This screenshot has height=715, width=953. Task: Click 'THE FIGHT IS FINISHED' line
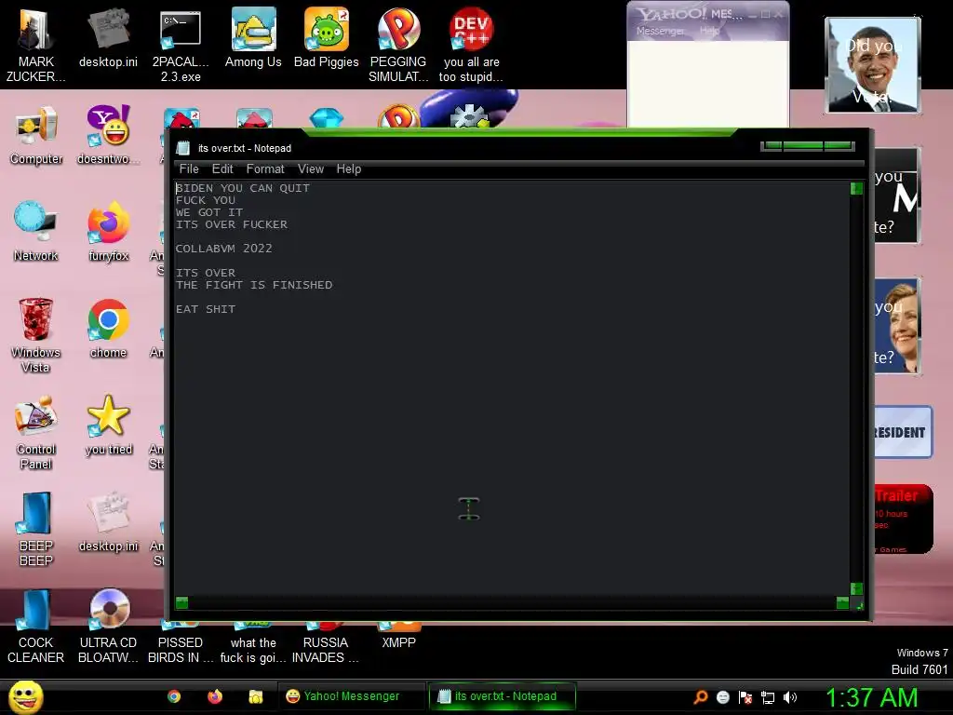(x=254, y=285)
